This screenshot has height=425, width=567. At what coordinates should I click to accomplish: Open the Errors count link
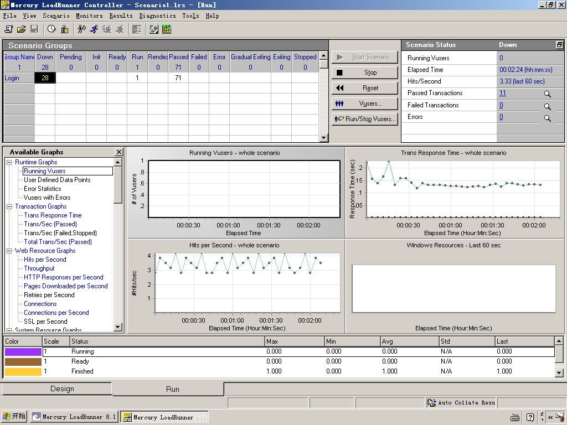(x=501, y=117)
